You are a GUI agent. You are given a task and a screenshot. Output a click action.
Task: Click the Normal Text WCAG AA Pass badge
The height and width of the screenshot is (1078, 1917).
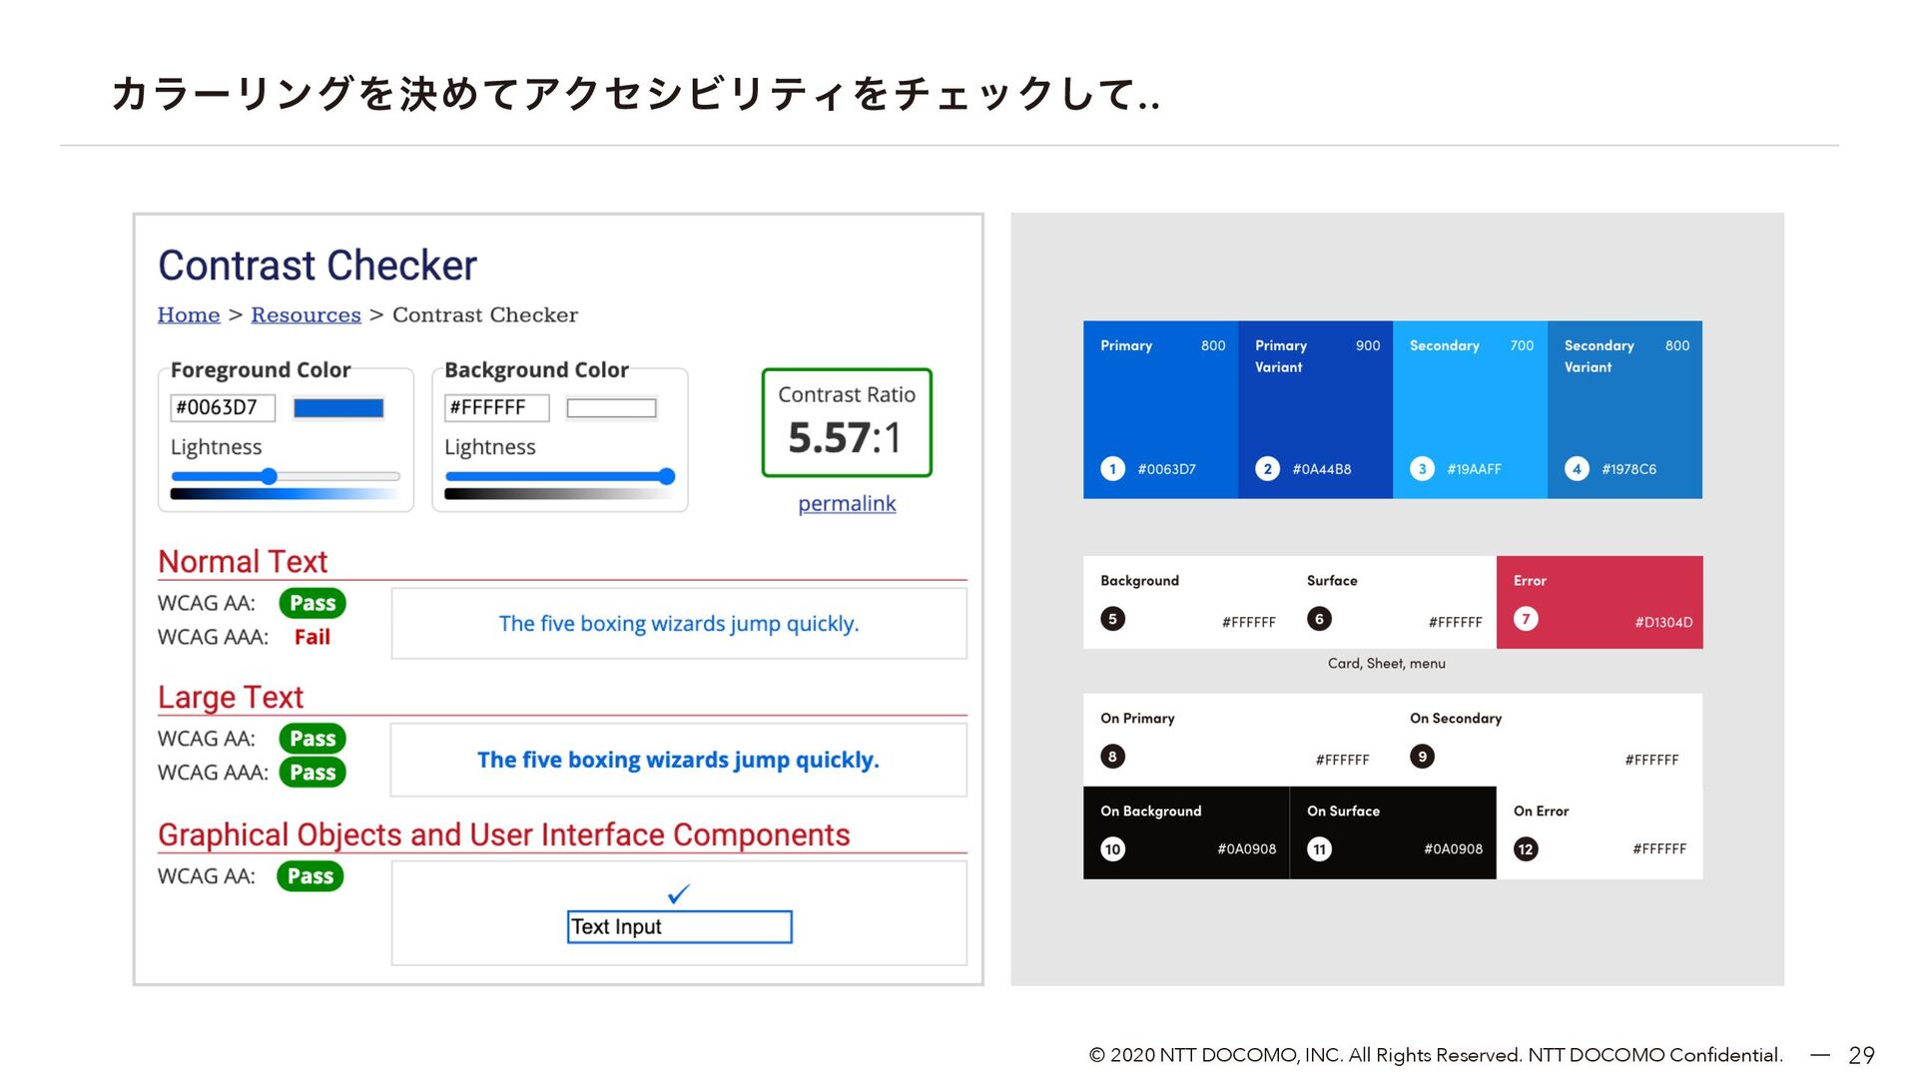pos(313,603)
